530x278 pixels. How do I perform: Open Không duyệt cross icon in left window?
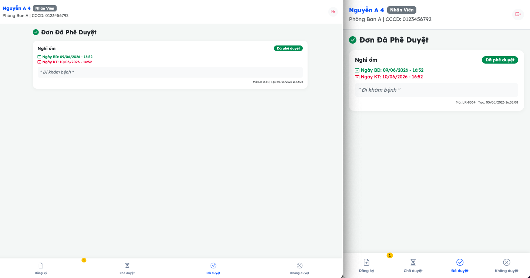299,265
